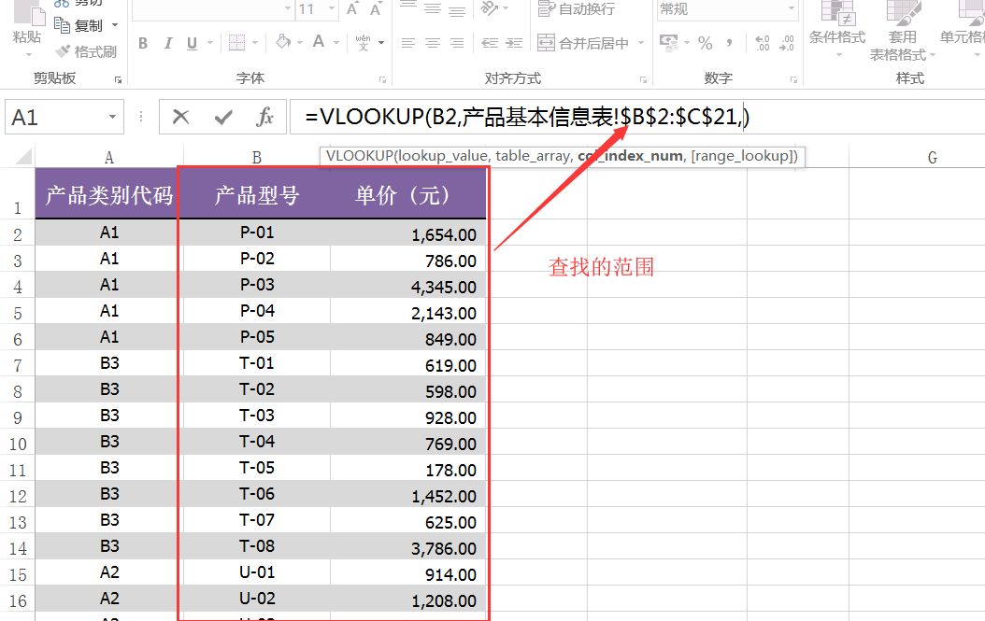
Task: Click the A2 category cell in row 15
Action: 108,572
